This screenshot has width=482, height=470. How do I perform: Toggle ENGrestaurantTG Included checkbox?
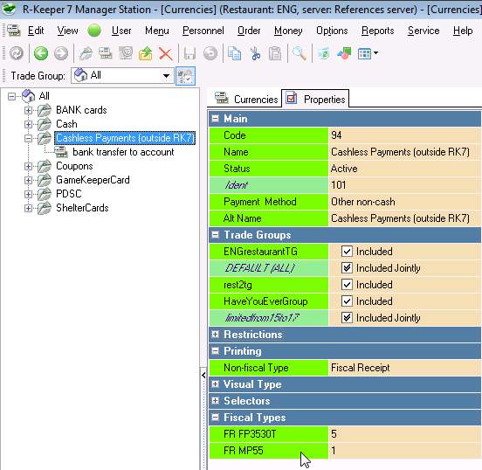(x=347, y=252)
